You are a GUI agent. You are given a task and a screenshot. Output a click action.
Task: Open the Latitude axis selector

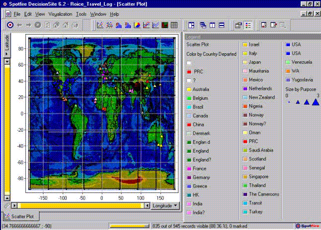click(x=7, y=45)
